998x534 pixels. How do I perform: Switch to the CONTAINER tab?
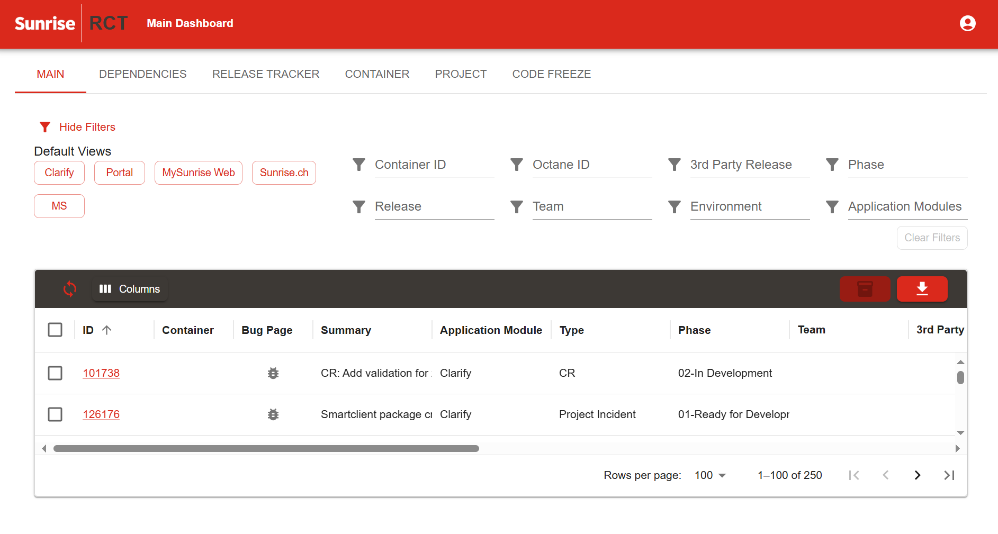pyautogui.click(x=377, y=74)
